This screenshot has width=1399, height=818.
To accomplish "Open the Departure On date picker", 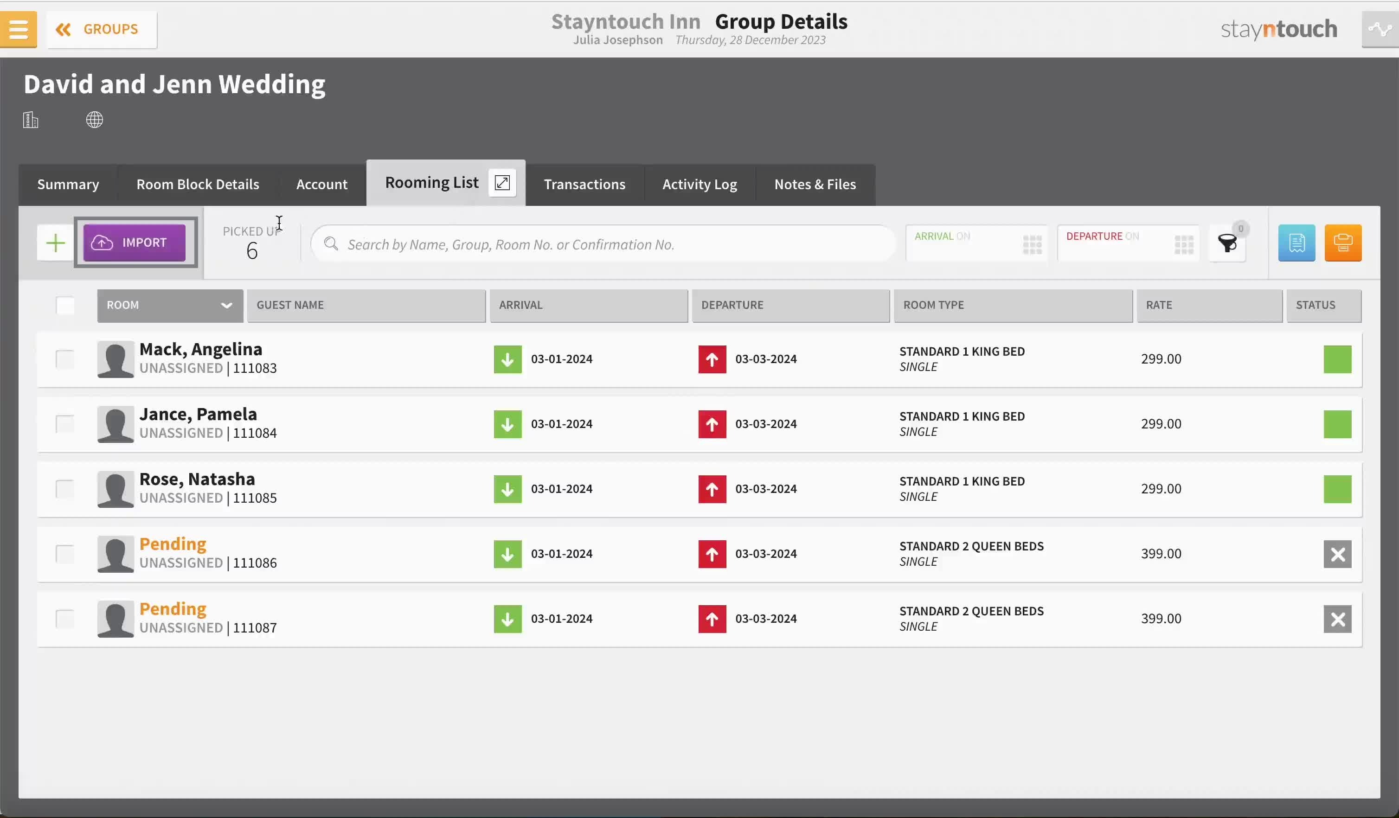I will point(1128,243).
